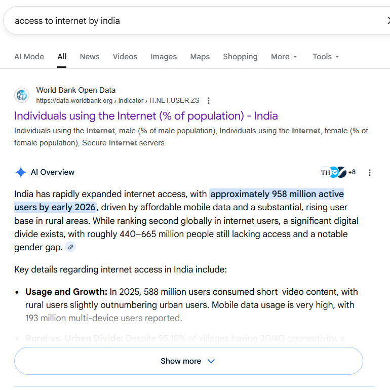Open the AI Overview three-dot options
The height and width of the screenshot is (390, 390).
tap(369, 173)
